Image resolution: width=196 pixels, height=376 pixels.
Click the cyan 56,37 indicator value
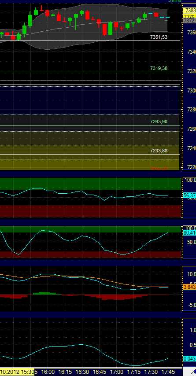189,195
